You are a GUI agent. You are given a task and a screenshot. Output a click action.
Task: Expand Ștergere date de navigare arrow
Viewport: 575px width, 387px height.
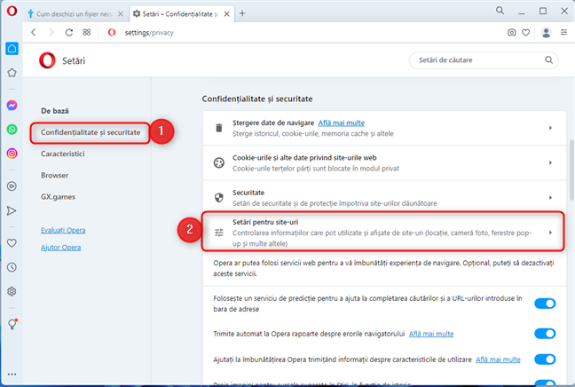coord(550,128)
